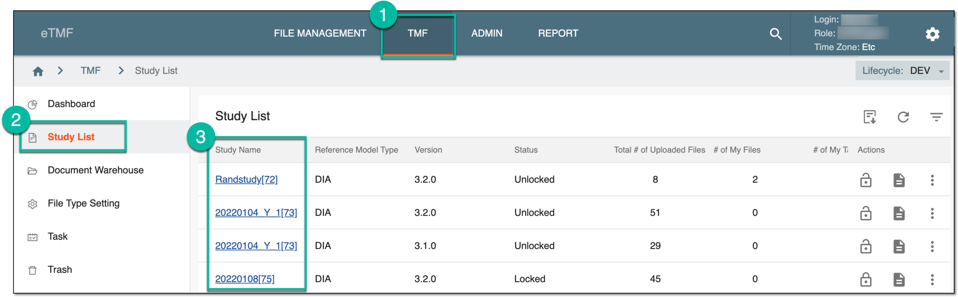This screenshot has height=297, width=958.
Task: Click the Reference Model Type column header
Action: click(x=356, y=150)
